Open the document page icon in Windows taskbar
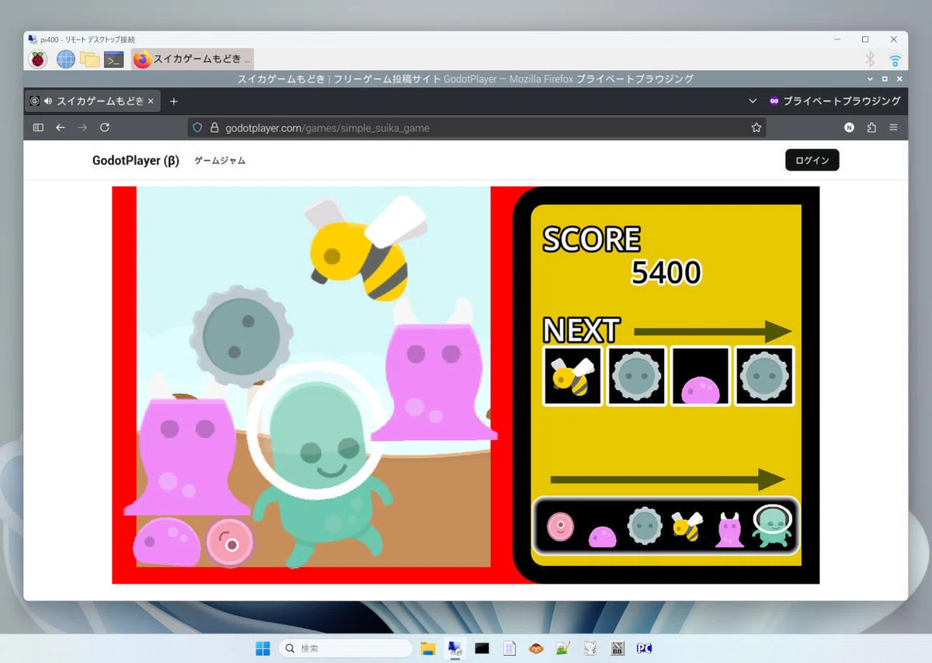The height and width of the screenshot is (663, 932). coord(509,647)
